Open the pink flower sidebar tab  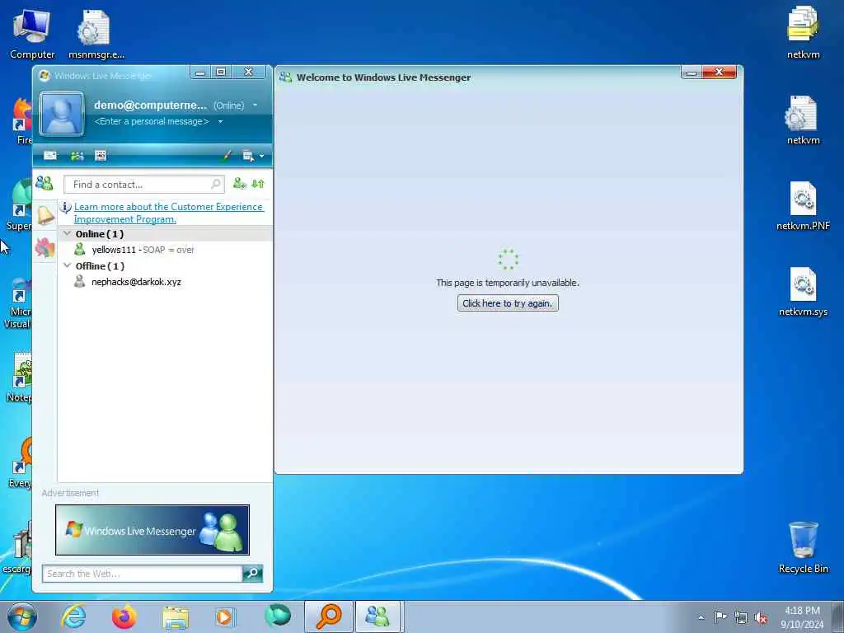[45, 247]
